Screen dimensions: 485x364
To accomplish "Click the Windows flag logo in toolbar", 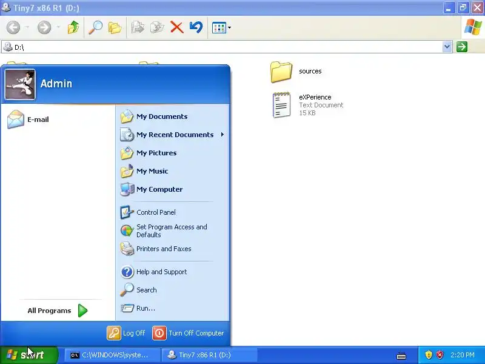I will pos(473,27).
